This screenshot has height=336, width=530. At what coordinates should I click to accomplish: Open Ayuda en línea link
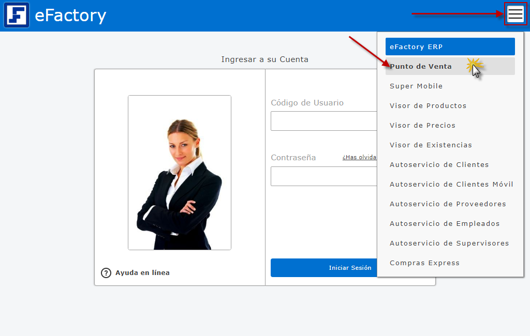[x=142, y=272]
